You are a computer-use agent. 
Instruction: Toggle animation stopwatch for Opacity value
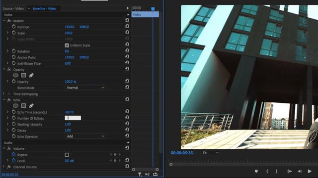tap(13, 81)
